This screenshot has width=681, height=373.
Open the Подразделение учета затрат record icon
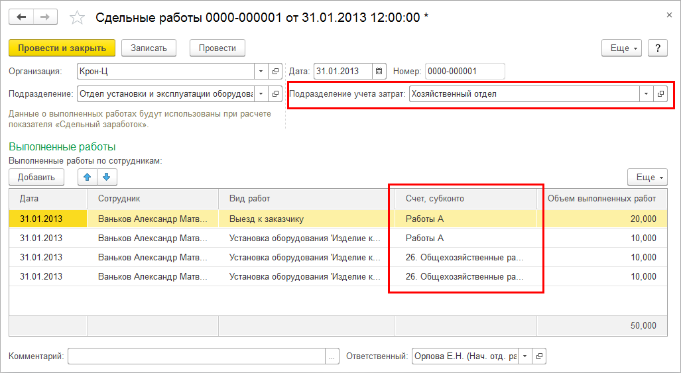tap(660, 93)
